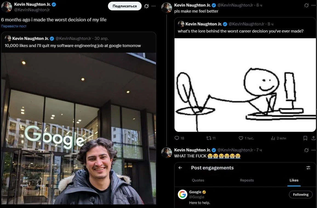The image size is (317, 208).
Task: Open the filter settings icon in Post engagements
Action: (x=308, y=168)
